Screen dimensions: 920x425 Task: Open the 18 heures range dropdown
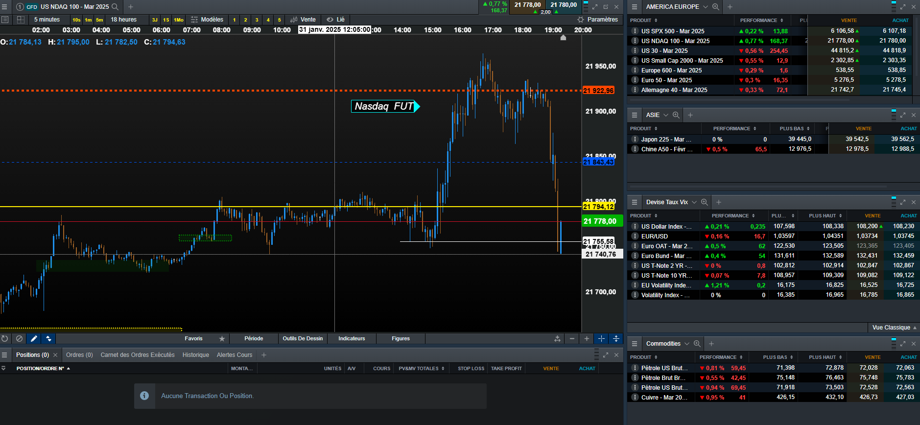pyautogui.click(x=124, y=20)
